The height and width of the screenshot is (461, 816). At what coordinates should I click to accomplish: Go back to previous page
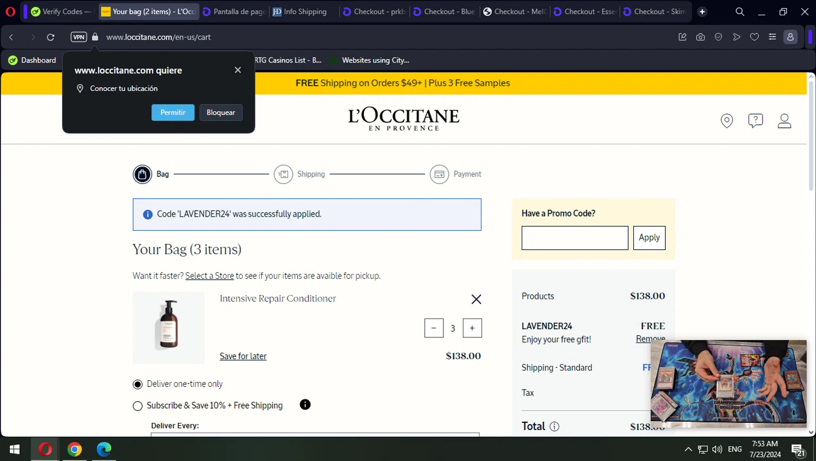click(11, 37)
